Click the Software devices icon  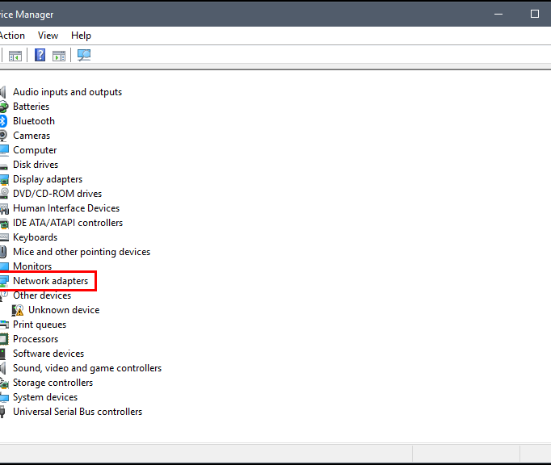tap(2, 354)
